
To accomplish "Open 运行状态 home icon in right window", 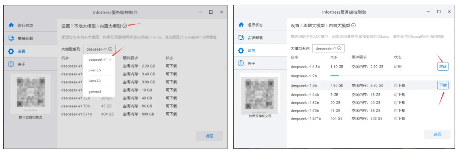I will [x=241, y=25].
